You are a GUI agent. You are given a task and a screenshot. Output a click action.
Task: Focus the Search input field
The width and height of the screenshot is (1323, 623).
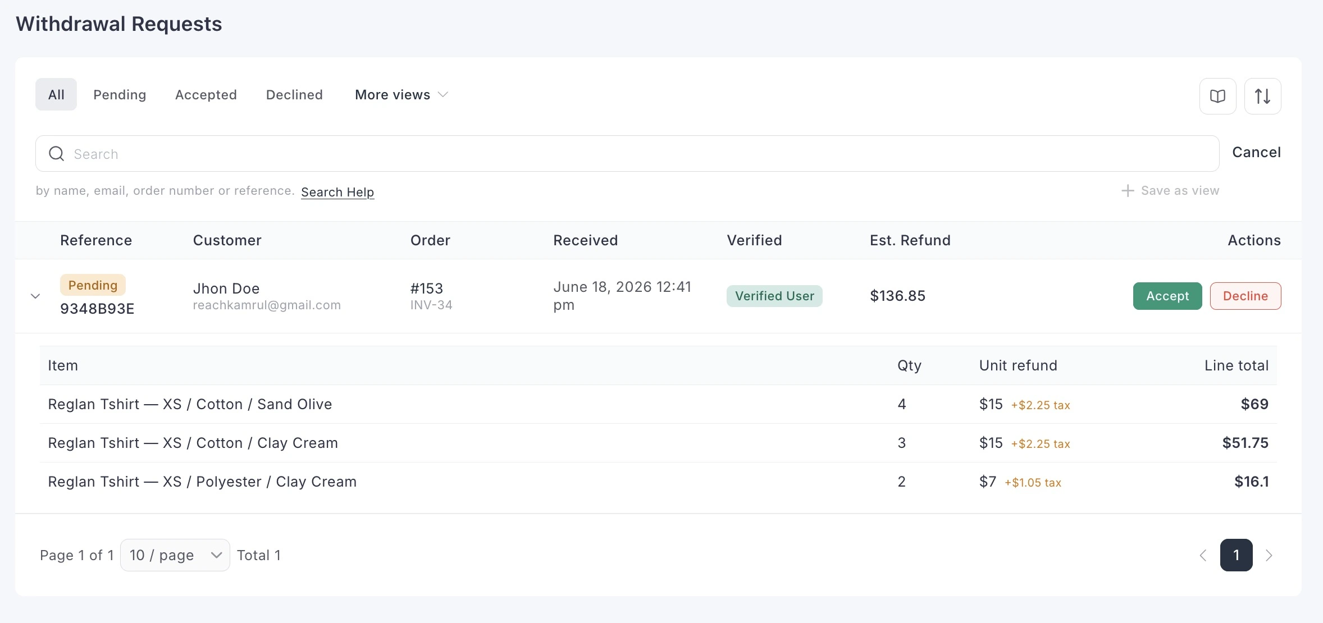[627, 153]
